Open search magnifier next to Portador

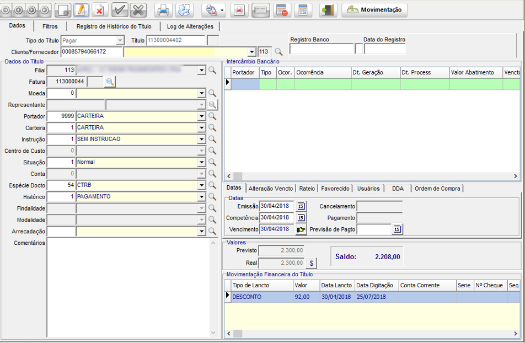point(212,116)
